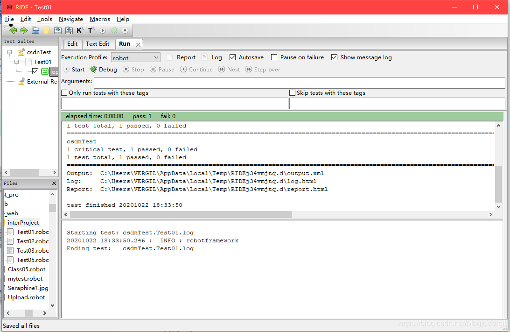Open Execution Profile robot dropdown

click(136, 57)
